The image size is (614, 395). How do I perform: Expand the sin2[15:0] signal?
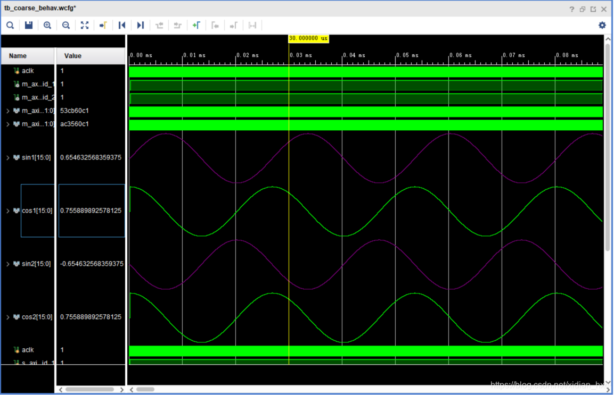7,264
